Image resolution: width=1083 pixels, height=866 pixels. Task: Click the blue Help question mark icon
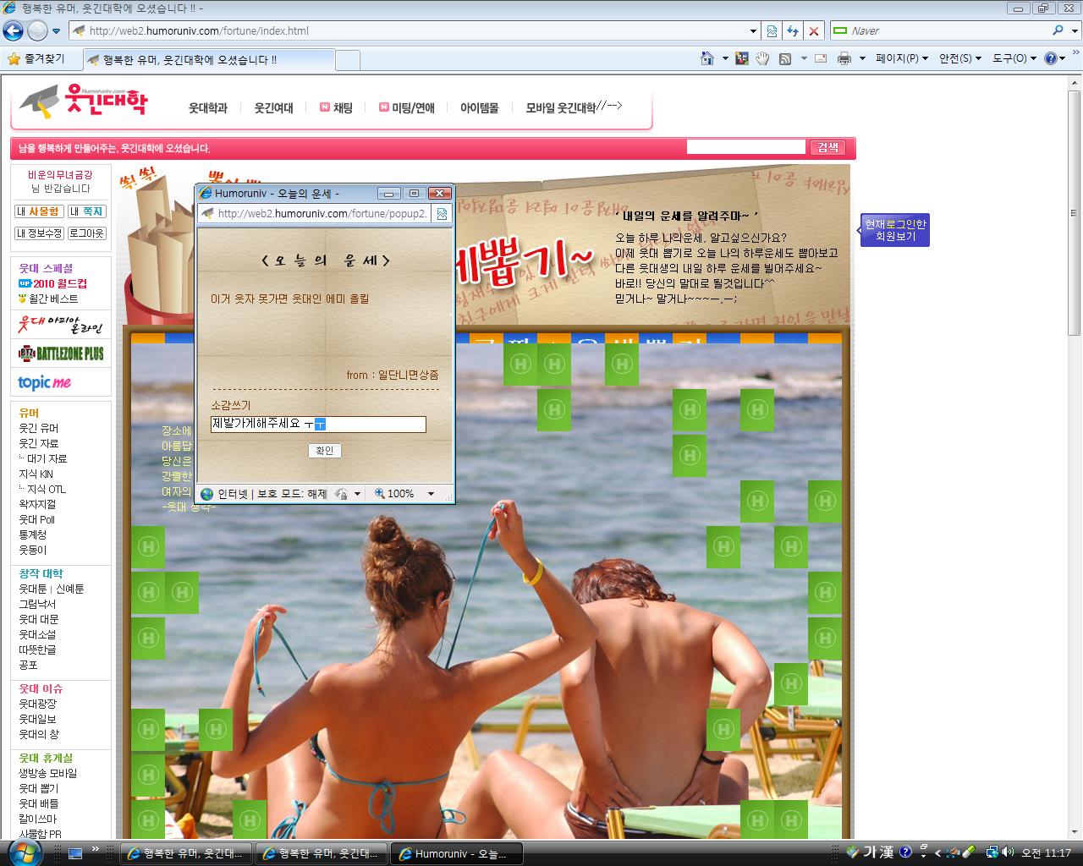point(1051,58)
